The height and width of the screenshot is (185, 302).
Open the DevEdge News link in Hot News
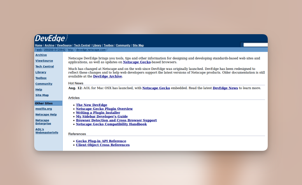[x=225, y=88]
